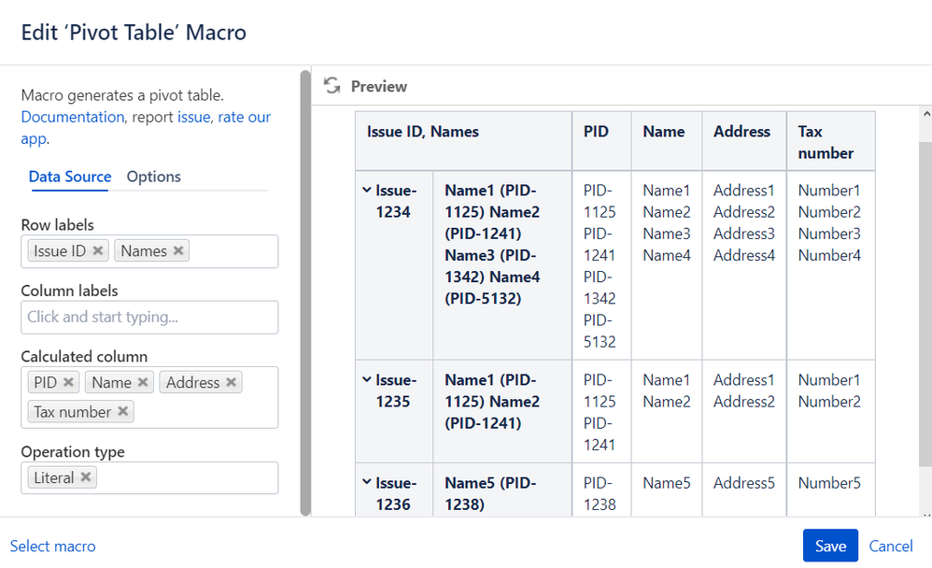This screenshot has width=932, height=568.
Task: Click the Column labels input field
Action: coord(149,318)
